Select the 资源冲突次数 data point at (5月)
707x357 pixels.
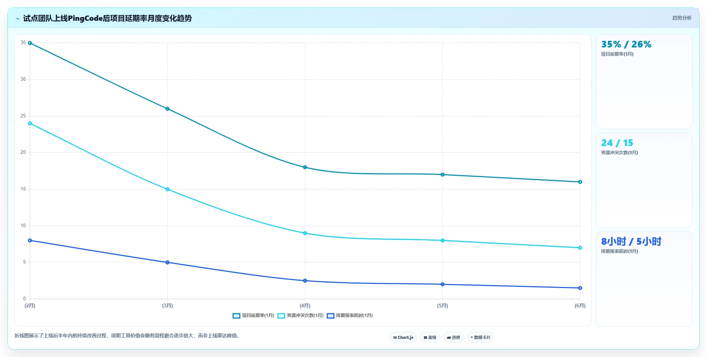click(x=442, y=241)
